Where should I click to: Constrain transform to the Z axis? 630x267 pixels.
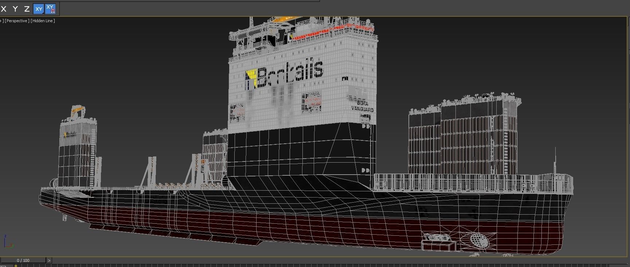(27, 9)
